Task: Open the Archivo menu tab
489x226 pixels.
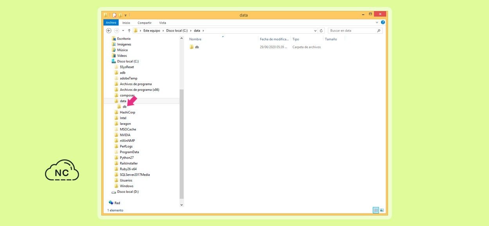Action: 111,23
